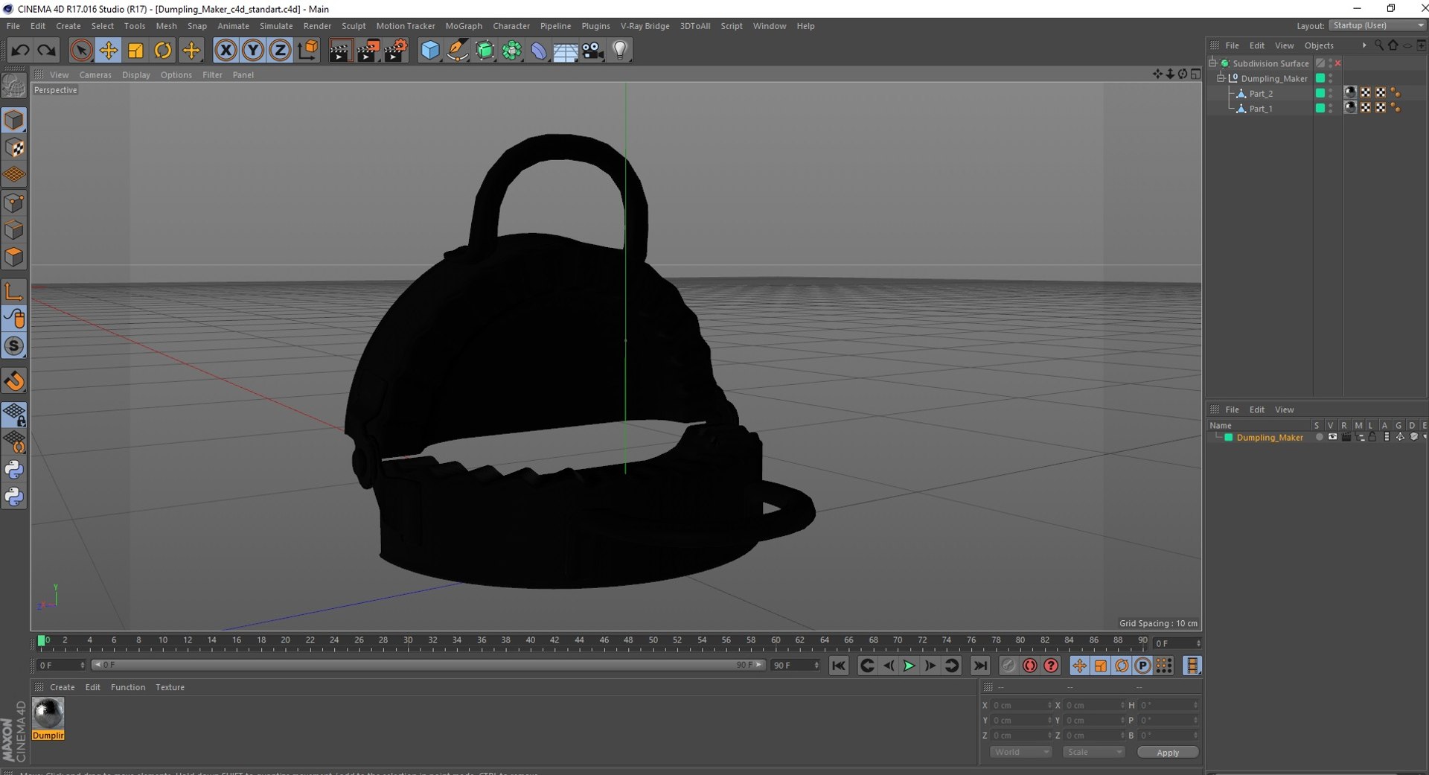Collapse the Dumpling_Maker null in Object Manager
1429x775 pixels.
coord(1221,78)
